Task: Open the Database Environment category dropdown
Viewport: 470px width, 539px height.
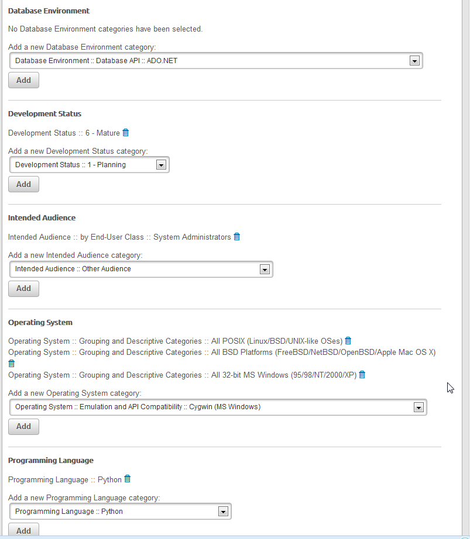Action: pyautogui.click(x=415, y=61)
